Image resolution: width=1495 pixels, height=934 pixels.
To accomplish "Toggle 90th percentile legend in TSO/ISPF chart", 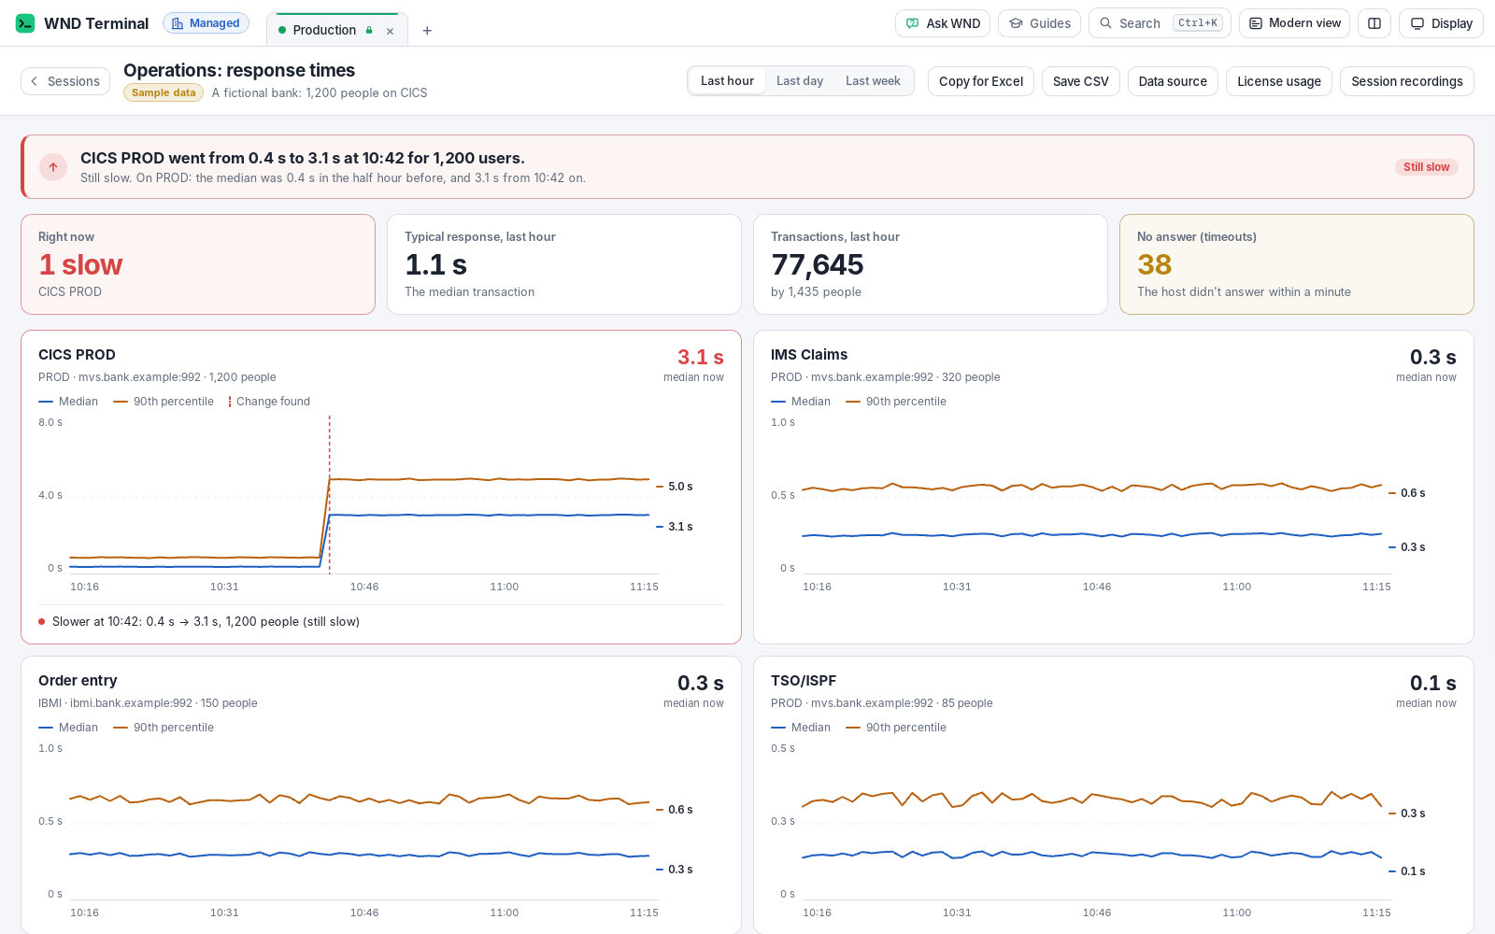I will [x=896, y=728].
